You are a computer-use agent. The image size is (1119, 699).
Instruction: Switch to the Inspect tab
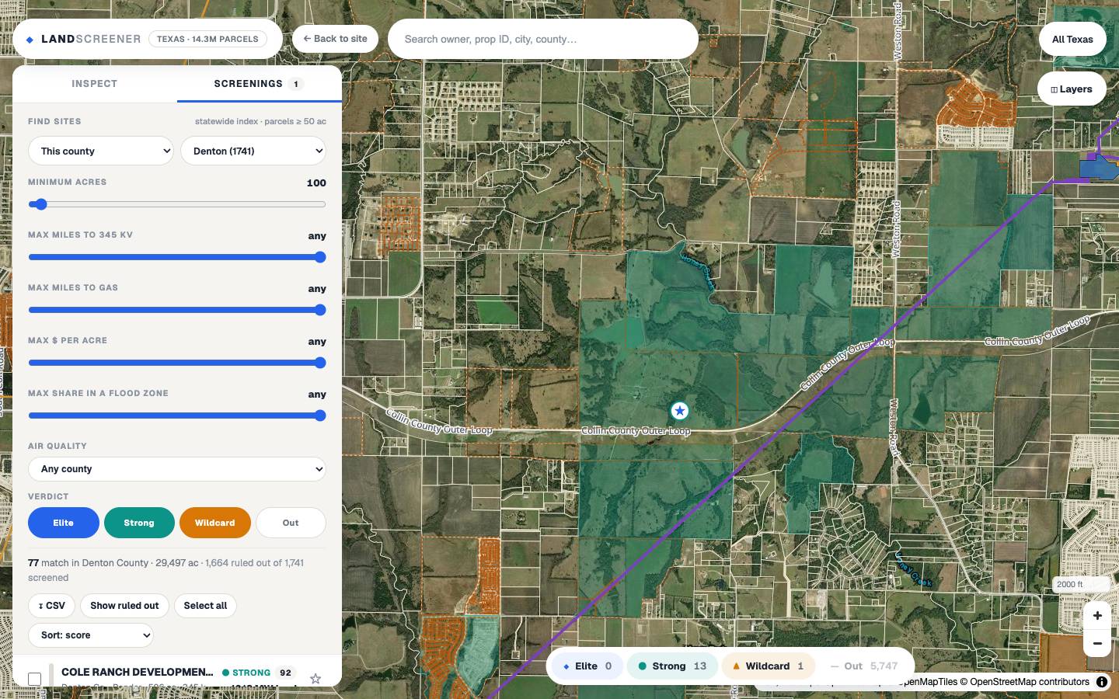(x=95, y=84)
